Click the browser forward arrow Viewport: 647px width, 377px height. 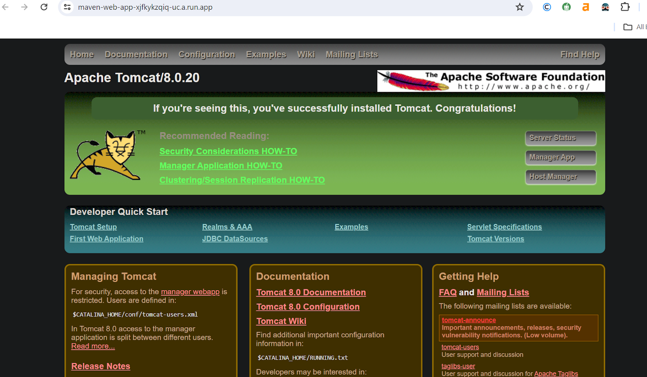pyautogui.click(x=24, y=7)
